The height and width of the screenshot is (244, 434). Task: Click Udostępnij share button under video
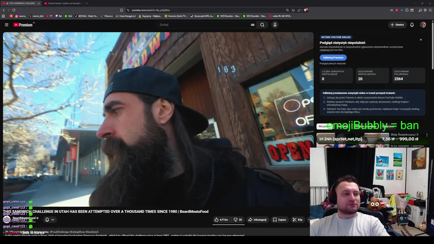(x=257, y=220)
